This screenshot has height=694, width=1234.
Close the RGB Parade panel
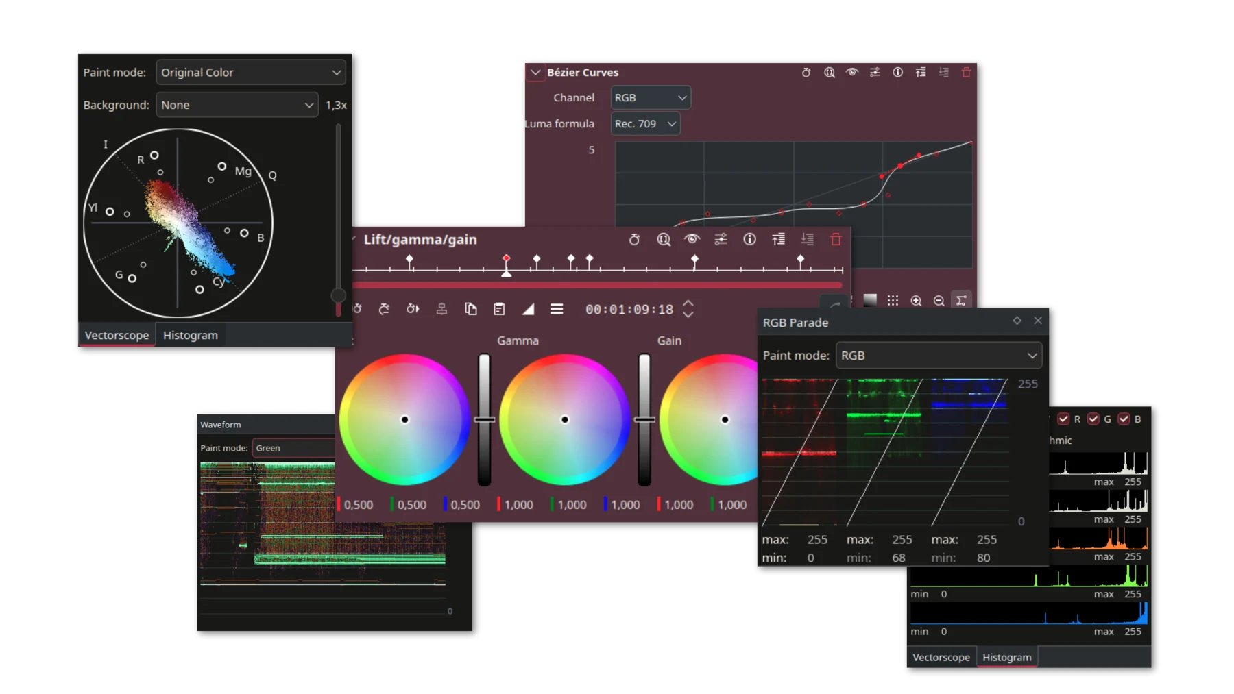click(1038, 321)
